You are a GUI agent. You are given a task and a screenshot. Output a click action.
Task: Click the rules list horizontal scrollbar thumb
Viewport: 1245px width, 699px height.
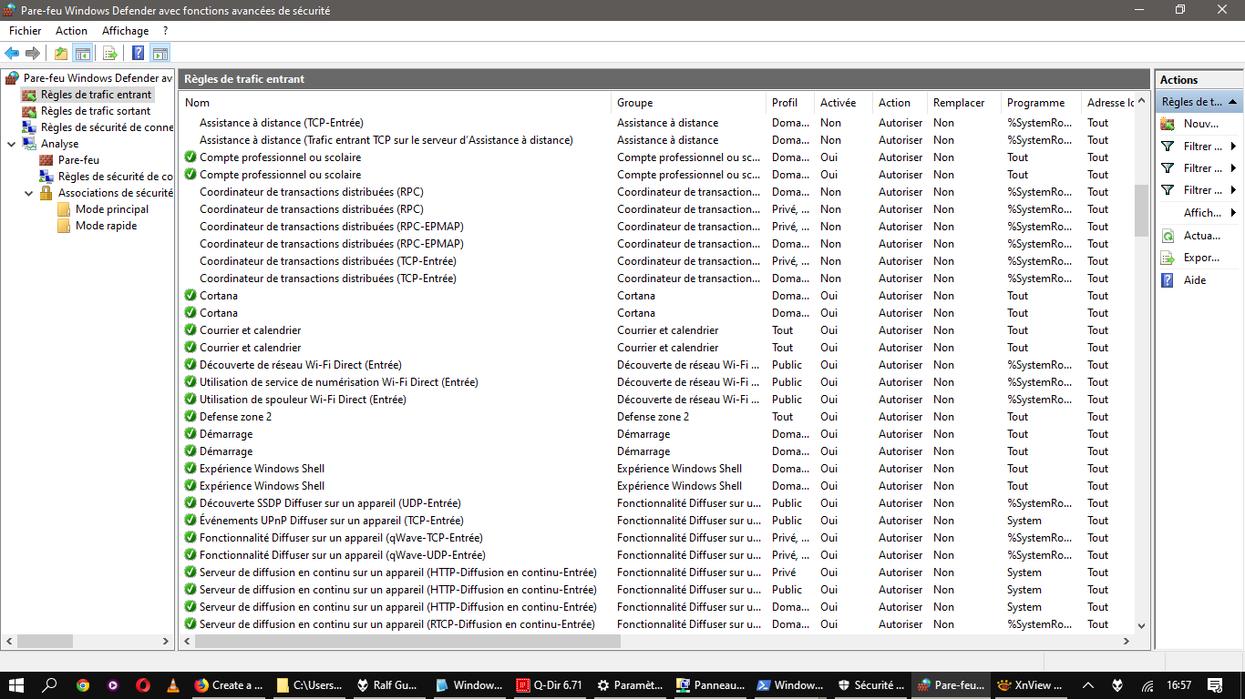407,641
